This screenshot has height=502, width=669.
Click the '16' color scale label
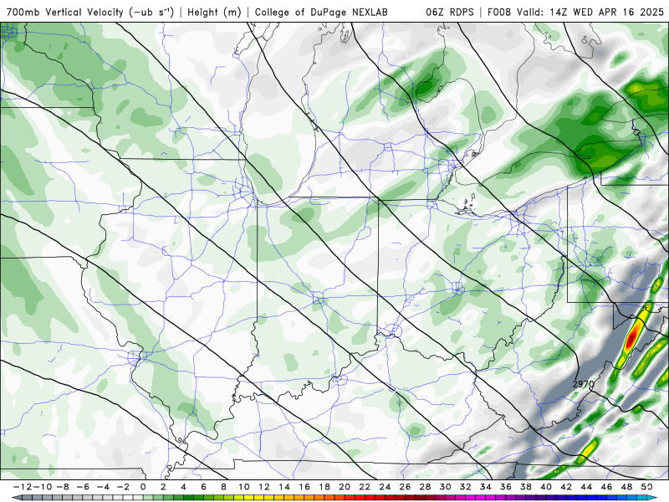point(304,487)
